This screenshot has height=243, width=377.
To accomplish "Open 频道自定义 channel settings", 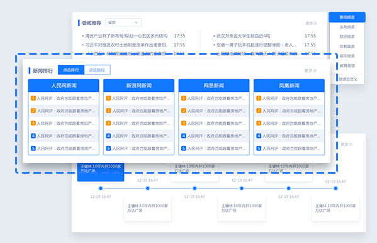I will point(348,79).
